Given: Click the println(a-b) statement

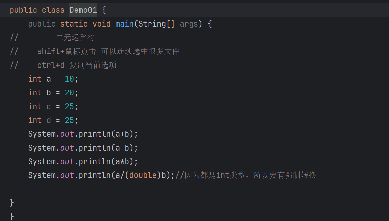Looking at the screenshot, I should [x=83, y=148].
